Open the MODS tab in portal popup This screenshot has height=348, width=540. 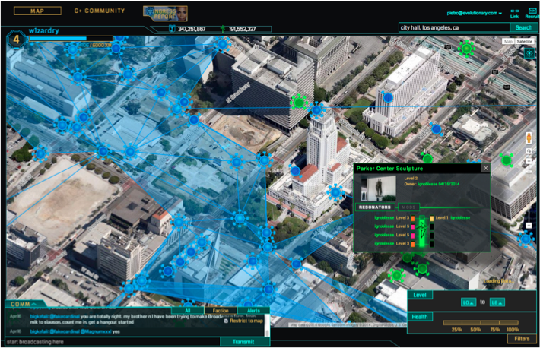408,207
